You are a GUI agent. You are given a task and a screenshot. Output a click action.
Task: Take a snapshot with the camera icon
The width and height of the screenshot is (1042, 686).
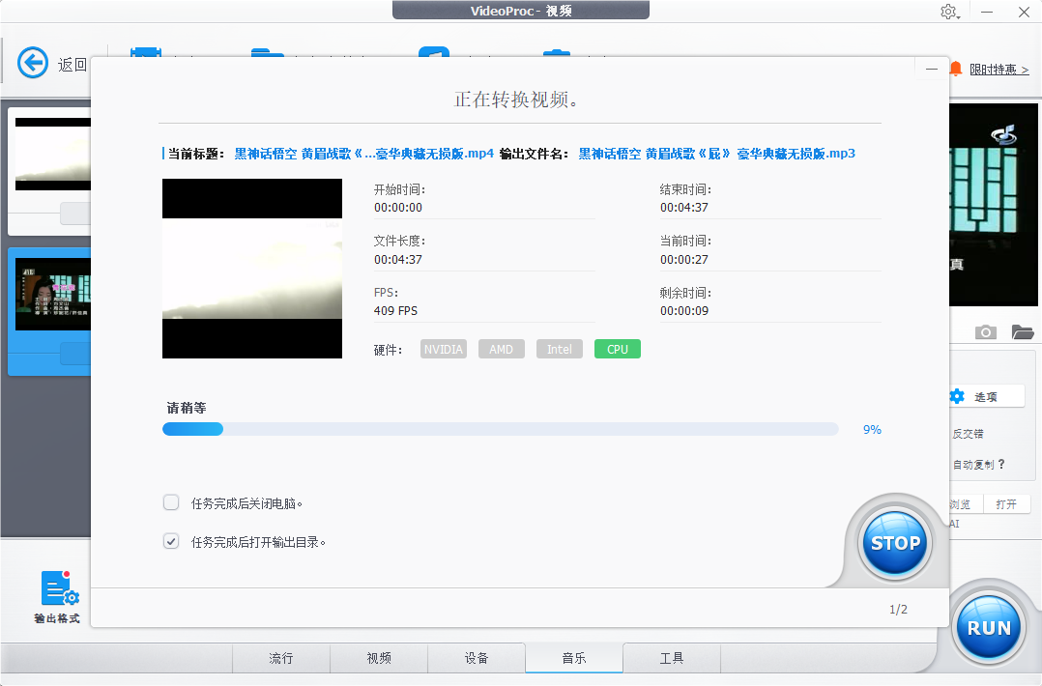tap(985, 331)
